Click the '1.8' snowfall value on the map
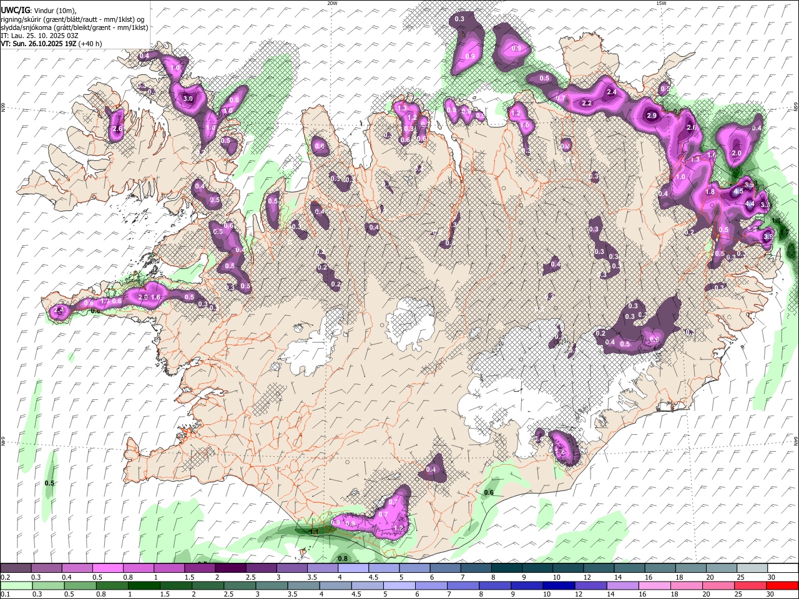Viewport: 799px width, 599px height. point(710,192)
